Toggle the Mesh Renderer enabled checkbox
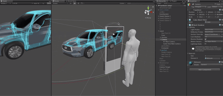Screen dimensions: 223x96 pos(192,25)
